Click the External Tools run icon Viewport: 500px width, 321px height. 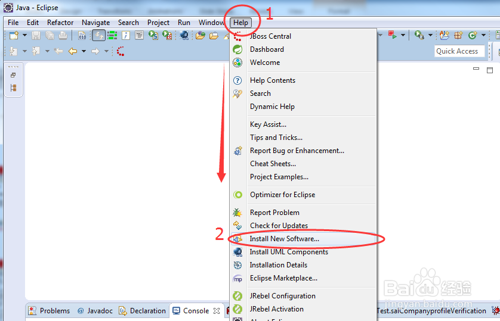click(419, 35)
